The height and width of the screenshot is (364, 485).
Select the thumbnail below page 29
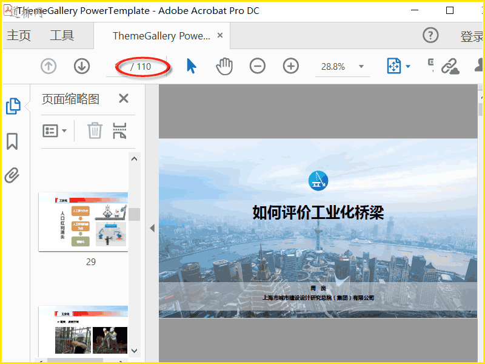tap(83, 331)
